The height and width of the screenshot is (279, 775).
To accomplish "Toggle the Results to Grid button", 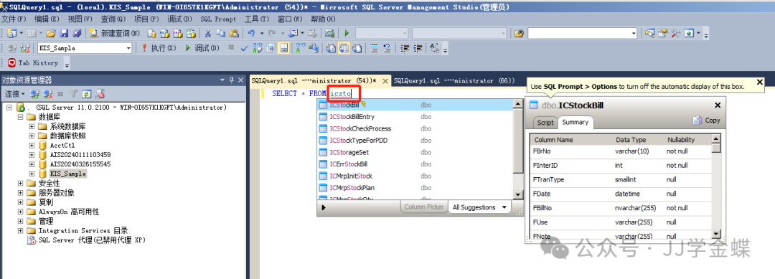I will point(343,48).
